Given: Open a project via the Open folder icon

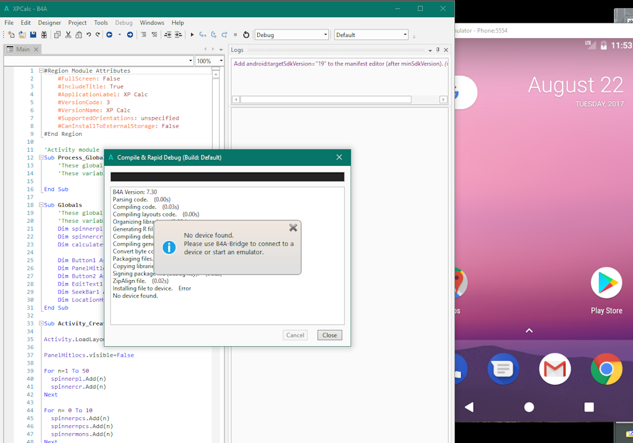Looking at the screenshot, I should tap(22, 35).
